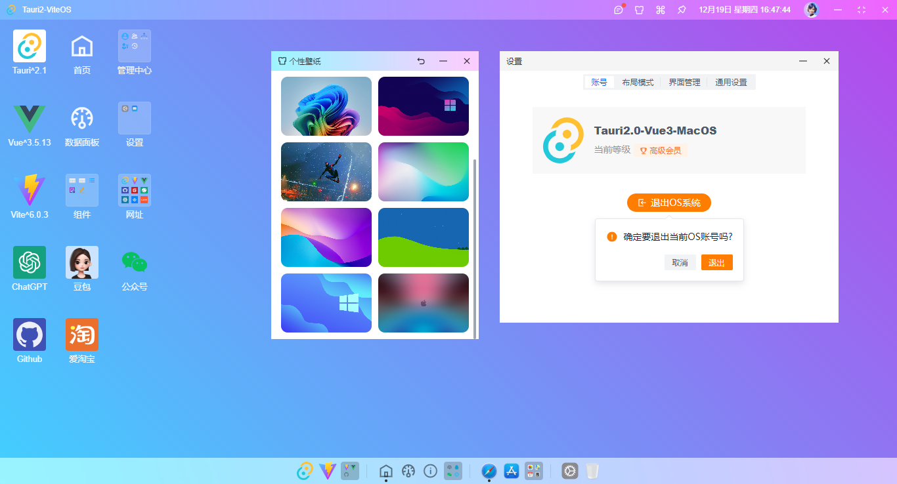The width and height of the screenshot is (897, 484).
Task: Click the trash can in the dock
Action: [x=592, y=471]
